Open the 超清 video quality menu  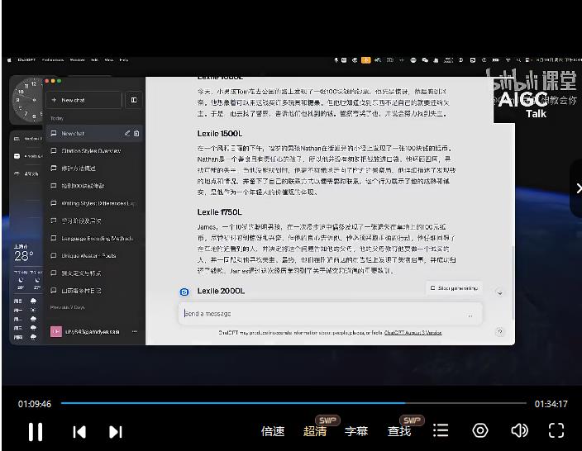click(315, 431)
